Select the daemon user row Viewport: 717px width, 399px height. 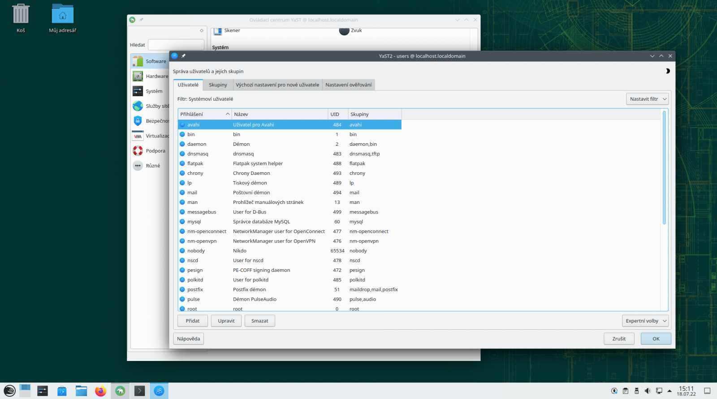click(x=289, y=144)
